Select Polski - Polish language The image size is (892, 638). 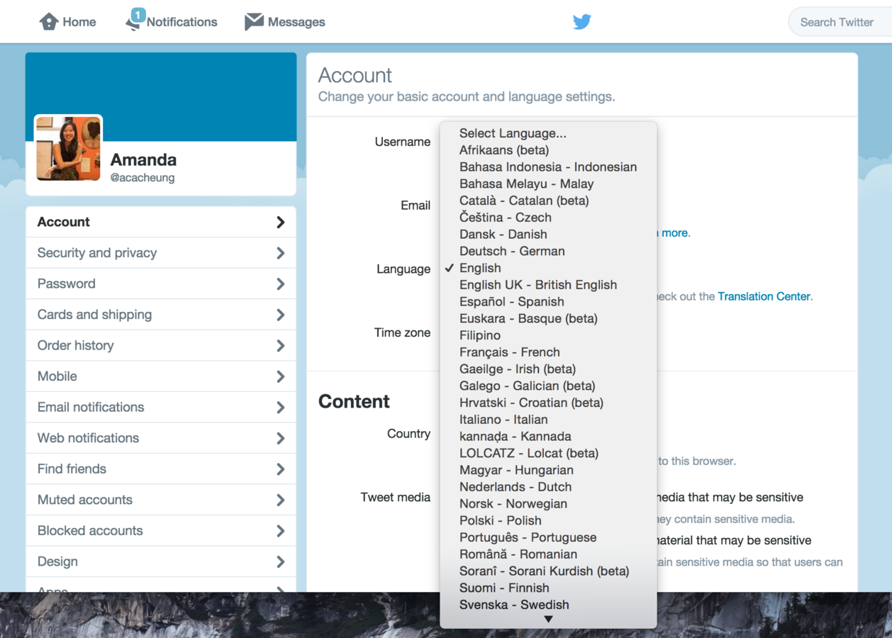[x=548, y=520]
